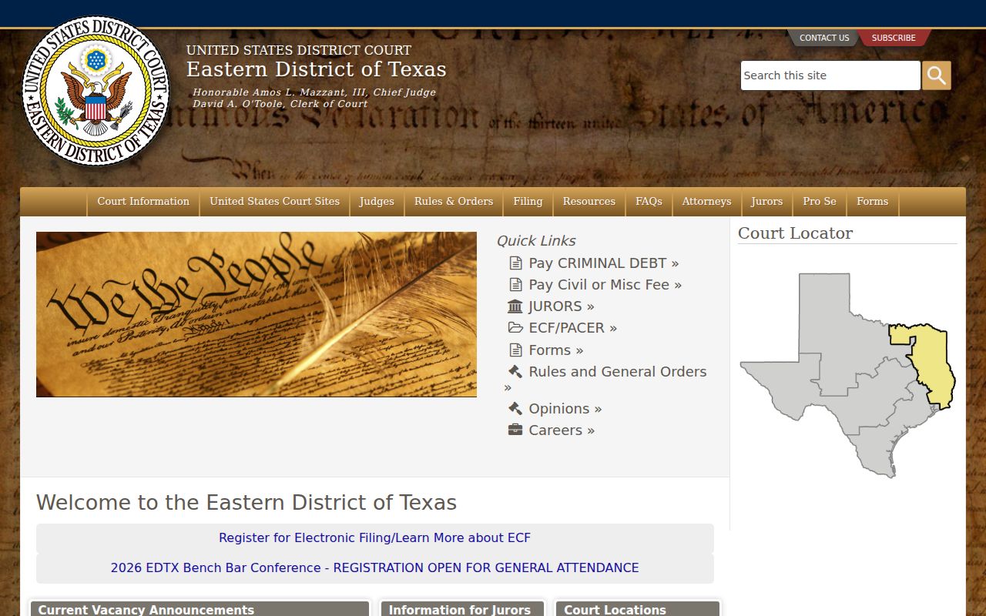Click the Eastern District of Texas site title
Viewport: 986px width, 616px height.
pos(317,69)
